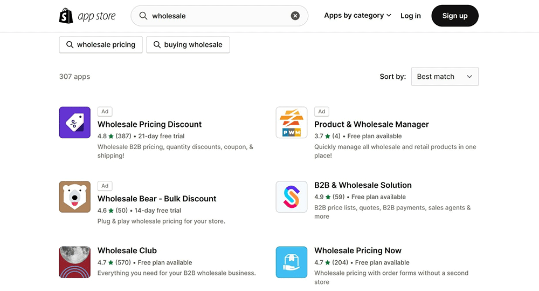This screenshot has width=539, height=291.
Task: Click the Log in link
Action: (x=410, y=16)
